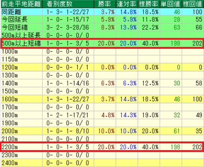Select the 今回短縮 row label
This screenshot has height=167, width=204.
[15, 27]
